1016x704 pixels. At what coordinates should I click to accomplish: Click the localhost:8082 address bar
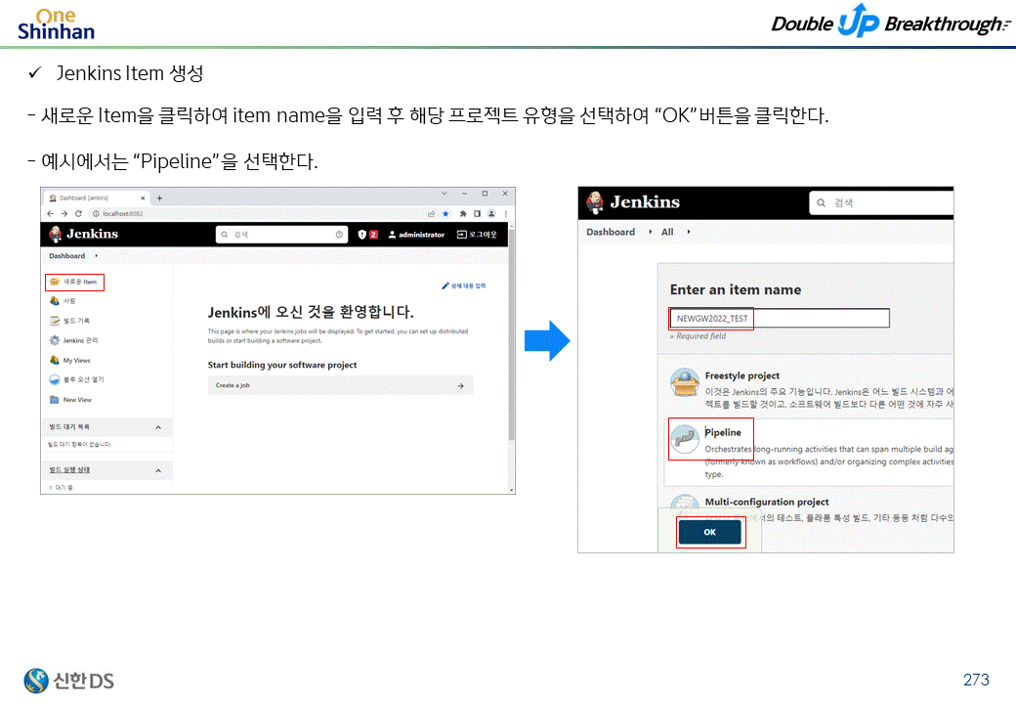tap(258, 214)
